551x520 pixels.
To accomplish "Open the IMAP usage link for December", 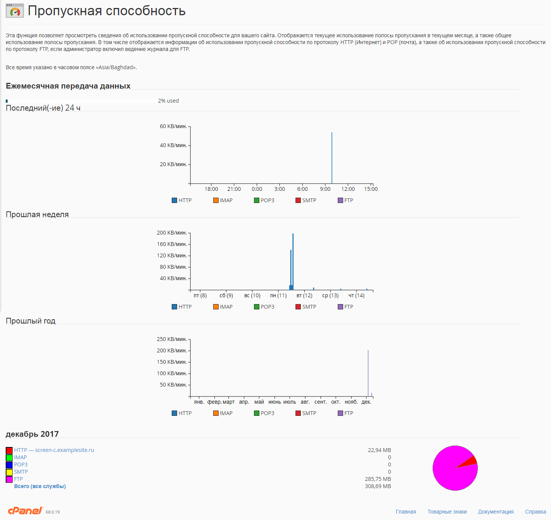I will coord(21,457).
